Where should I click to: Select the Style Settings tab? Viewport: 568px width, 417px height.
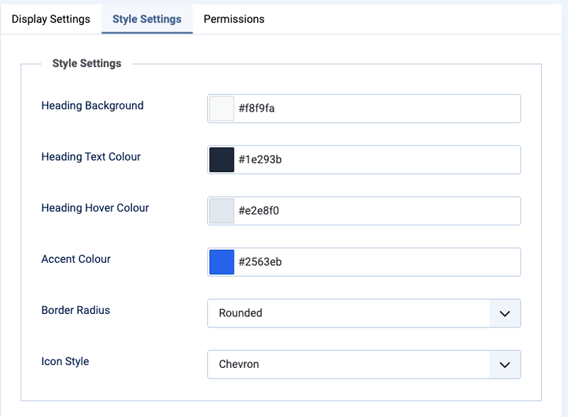pos(147,19)
